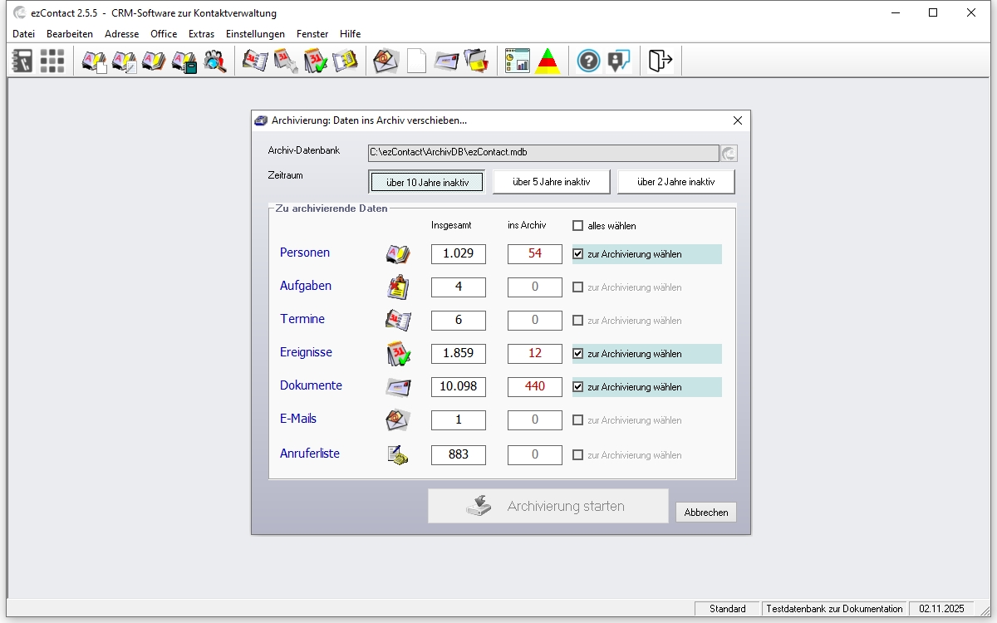Open the Extras menu

click(x=201, y=34)
